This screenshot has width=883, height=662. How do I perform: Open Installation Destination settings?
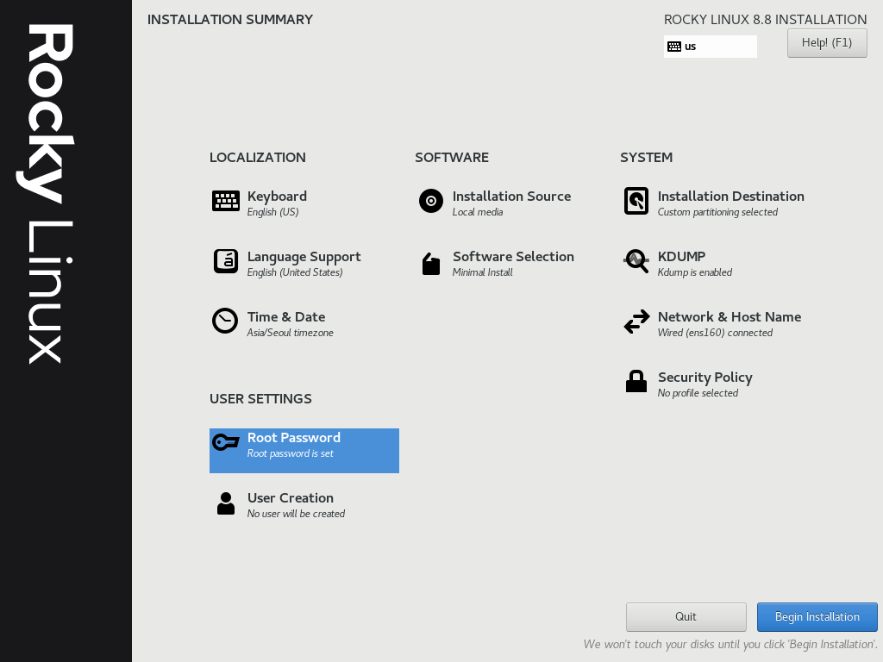pos(731,196)
